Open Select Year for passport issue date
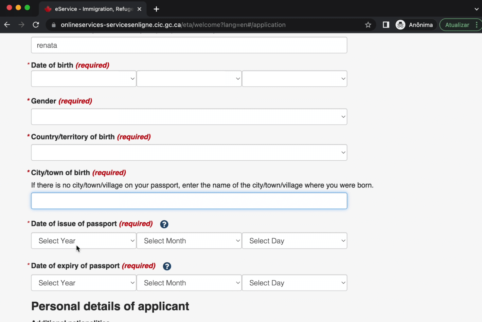The height and width of the screenshot is (322, 482). [84, 241]
